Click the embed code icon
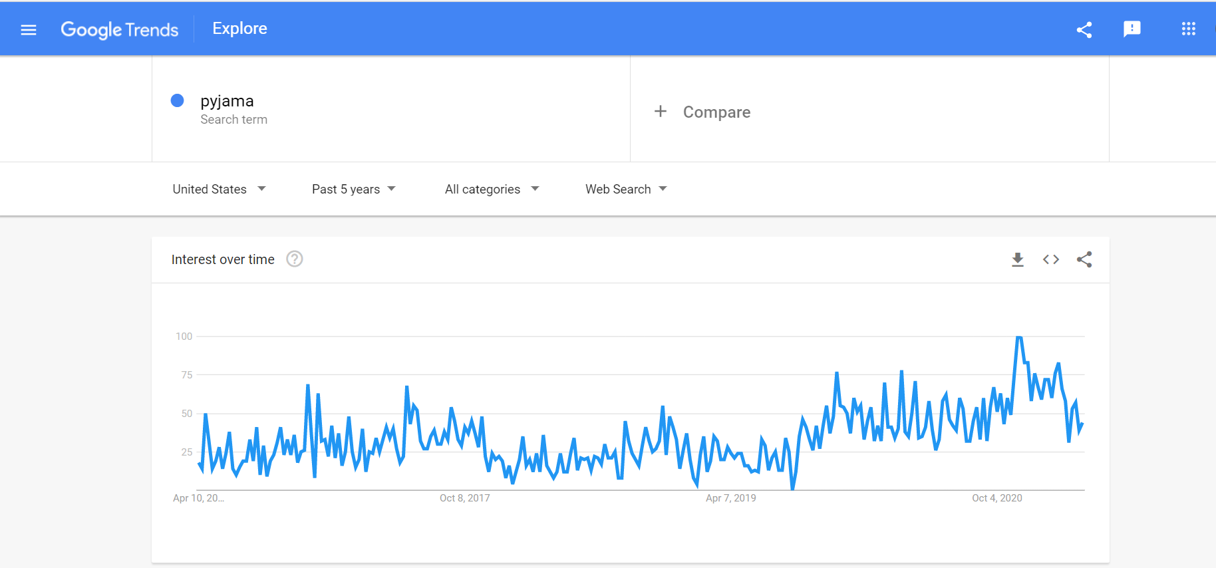The height and width of the screenshot is (568, 1216). pyautogui.click(x=1051, y=259)
